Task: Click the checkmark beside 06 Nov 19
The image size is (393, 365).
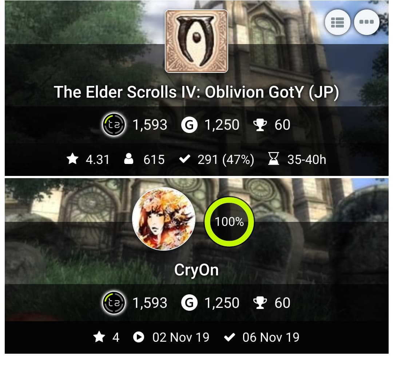Action: 230,337
